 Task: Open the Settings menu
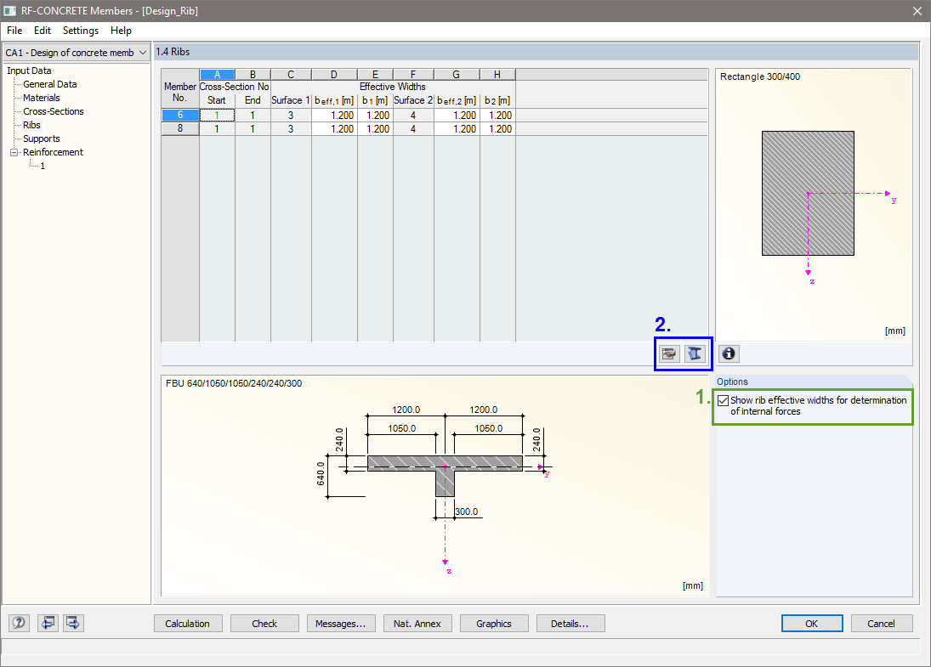[80, 30]
